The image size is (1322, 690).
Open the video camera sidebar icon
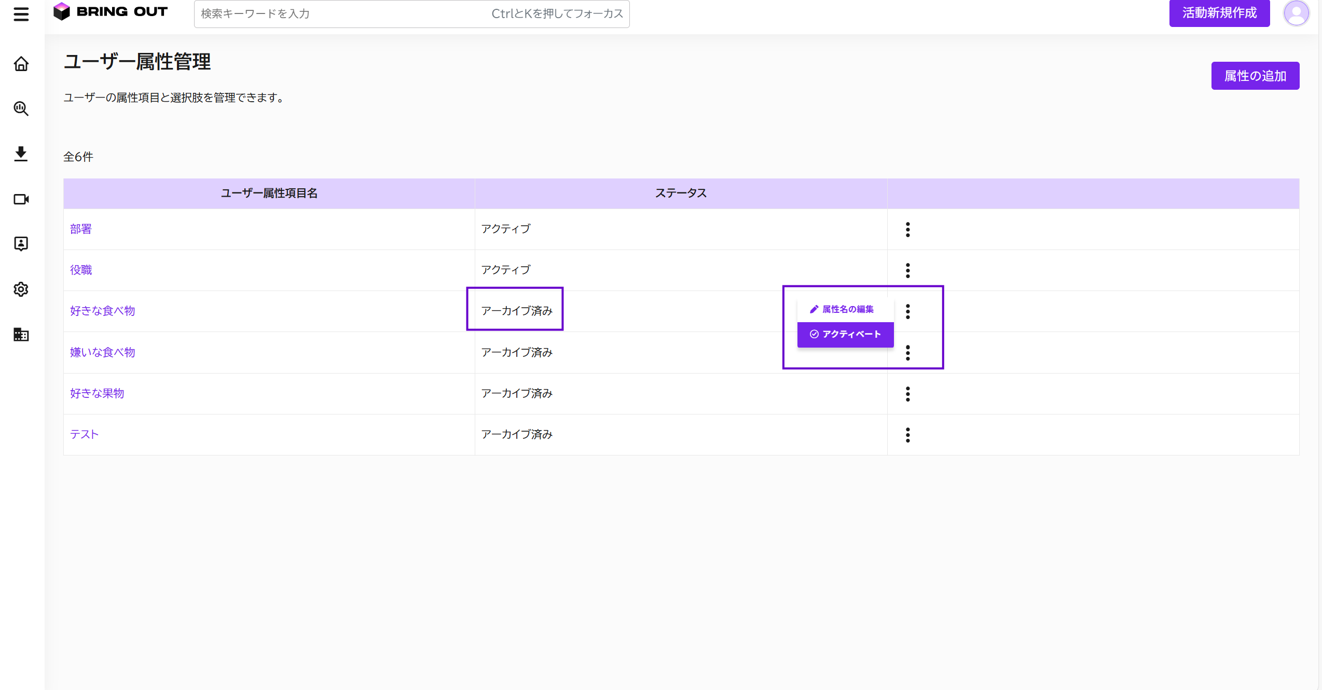21,199
